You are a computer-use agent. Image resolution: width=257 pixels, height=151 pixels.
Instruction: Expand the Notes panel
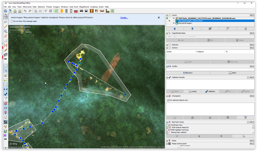(167, 140)
